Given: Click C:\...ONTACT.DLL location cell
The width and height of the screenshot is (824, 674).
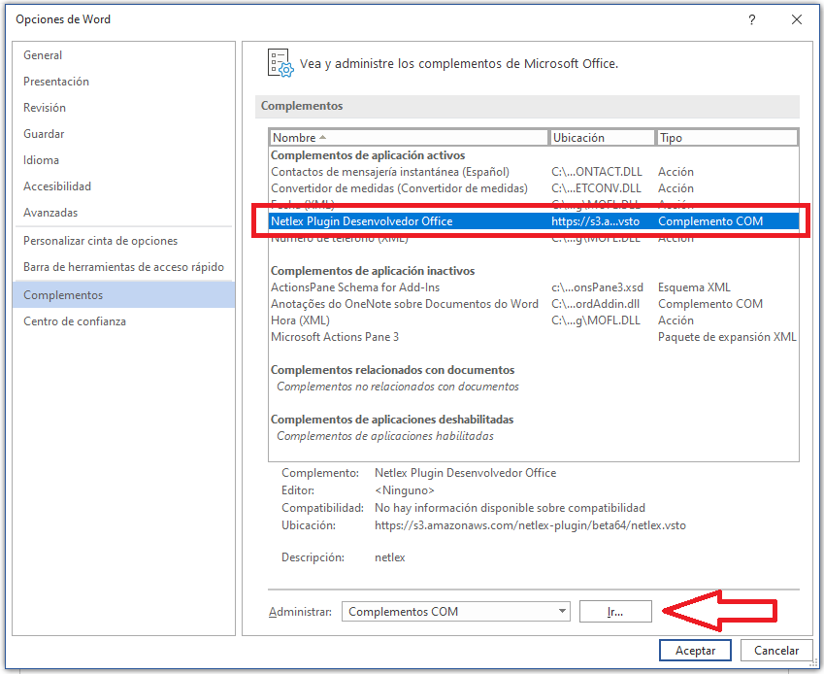Looking at the screenshot, I should tap(597, 172).
